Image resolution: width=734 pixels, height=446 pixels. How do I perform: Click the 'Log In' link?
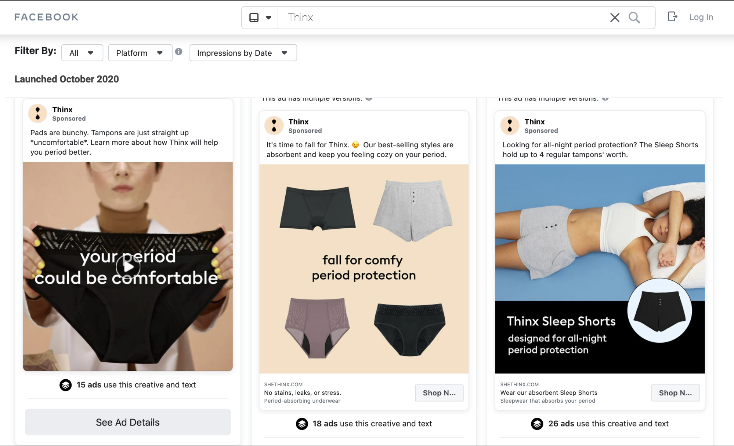(x=701, y=17)
